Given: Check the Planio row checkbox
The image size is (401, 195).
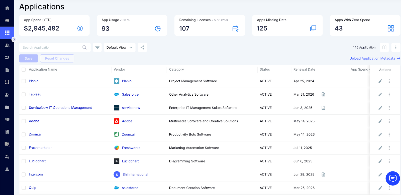Looking at the screenshot, I should pos(24,81).
